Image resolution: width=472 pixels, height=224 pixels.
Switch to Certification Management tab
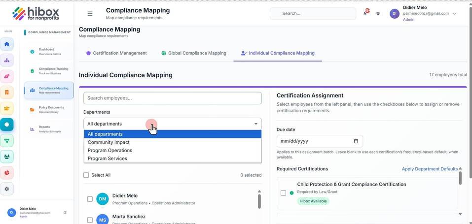coord(116,53)
